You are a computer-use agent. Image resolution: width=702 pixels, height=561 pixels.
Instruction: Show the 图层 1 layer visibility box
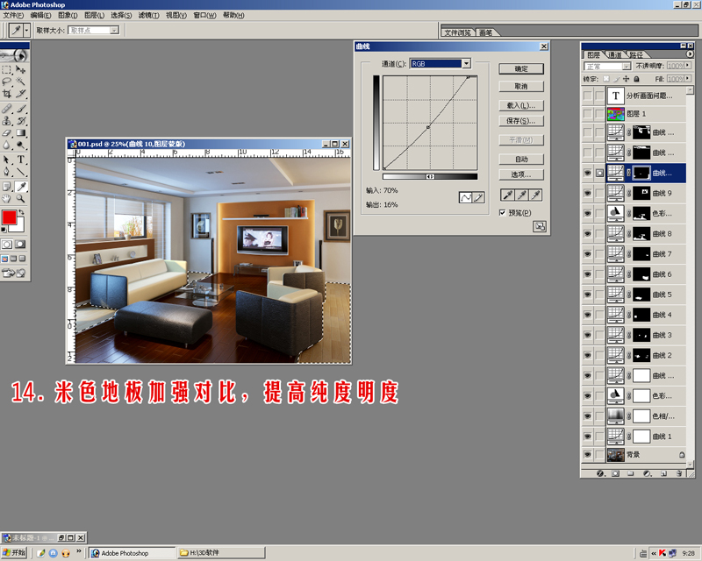587,114
